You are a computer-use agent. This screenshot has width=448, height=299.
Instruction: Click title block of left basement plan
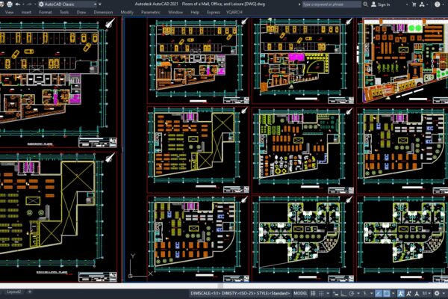pyautogui.click(x=97, y=142)
